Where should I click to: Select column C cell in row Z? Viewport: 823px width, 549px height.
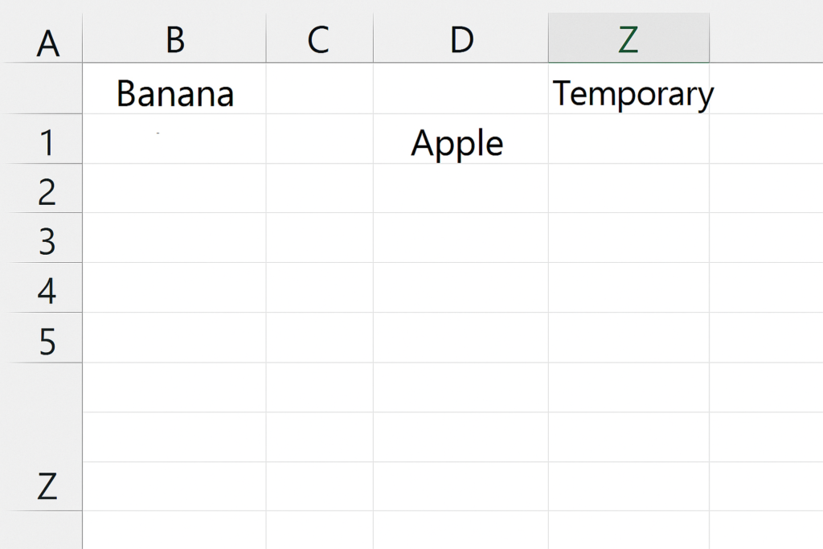pyautogui.click(x=320, y=486)
